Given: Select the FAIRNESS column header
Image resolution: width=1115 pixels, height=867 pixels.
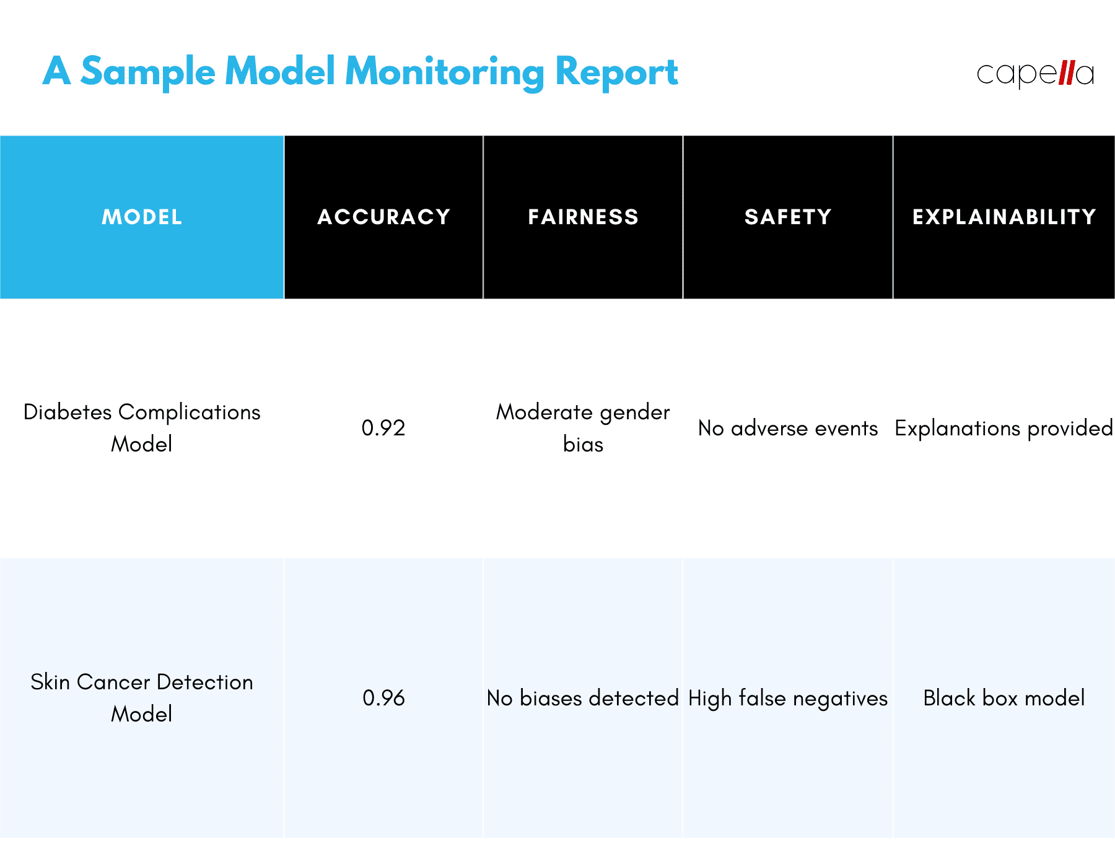Looking at the screenshot, I should pos(583,217).
